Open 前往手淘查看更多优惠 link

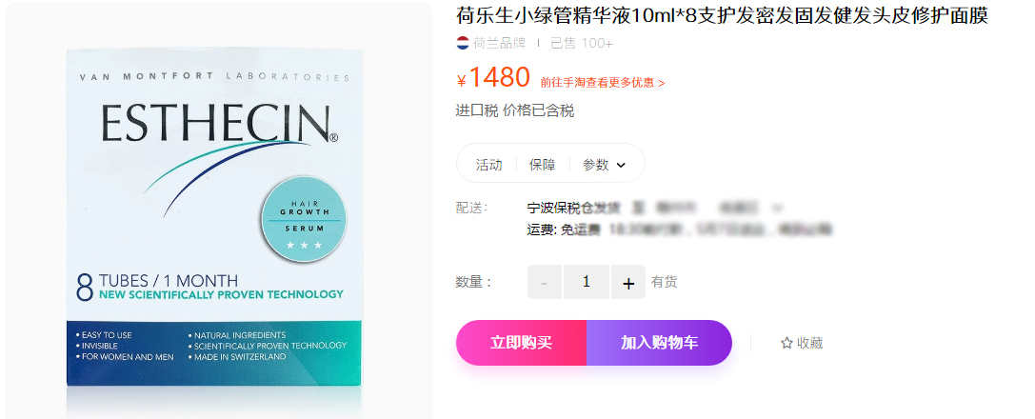[x=602, y=83]
